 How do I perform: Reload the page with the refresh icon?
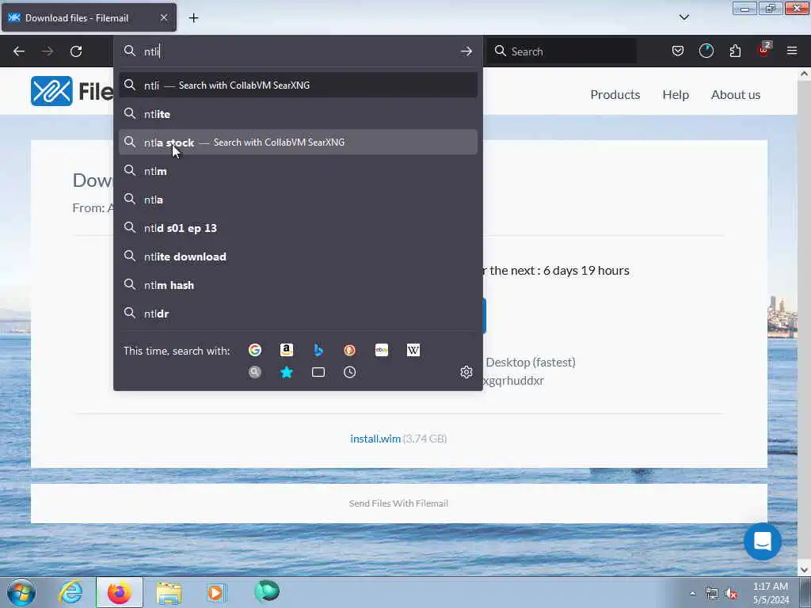76,51
